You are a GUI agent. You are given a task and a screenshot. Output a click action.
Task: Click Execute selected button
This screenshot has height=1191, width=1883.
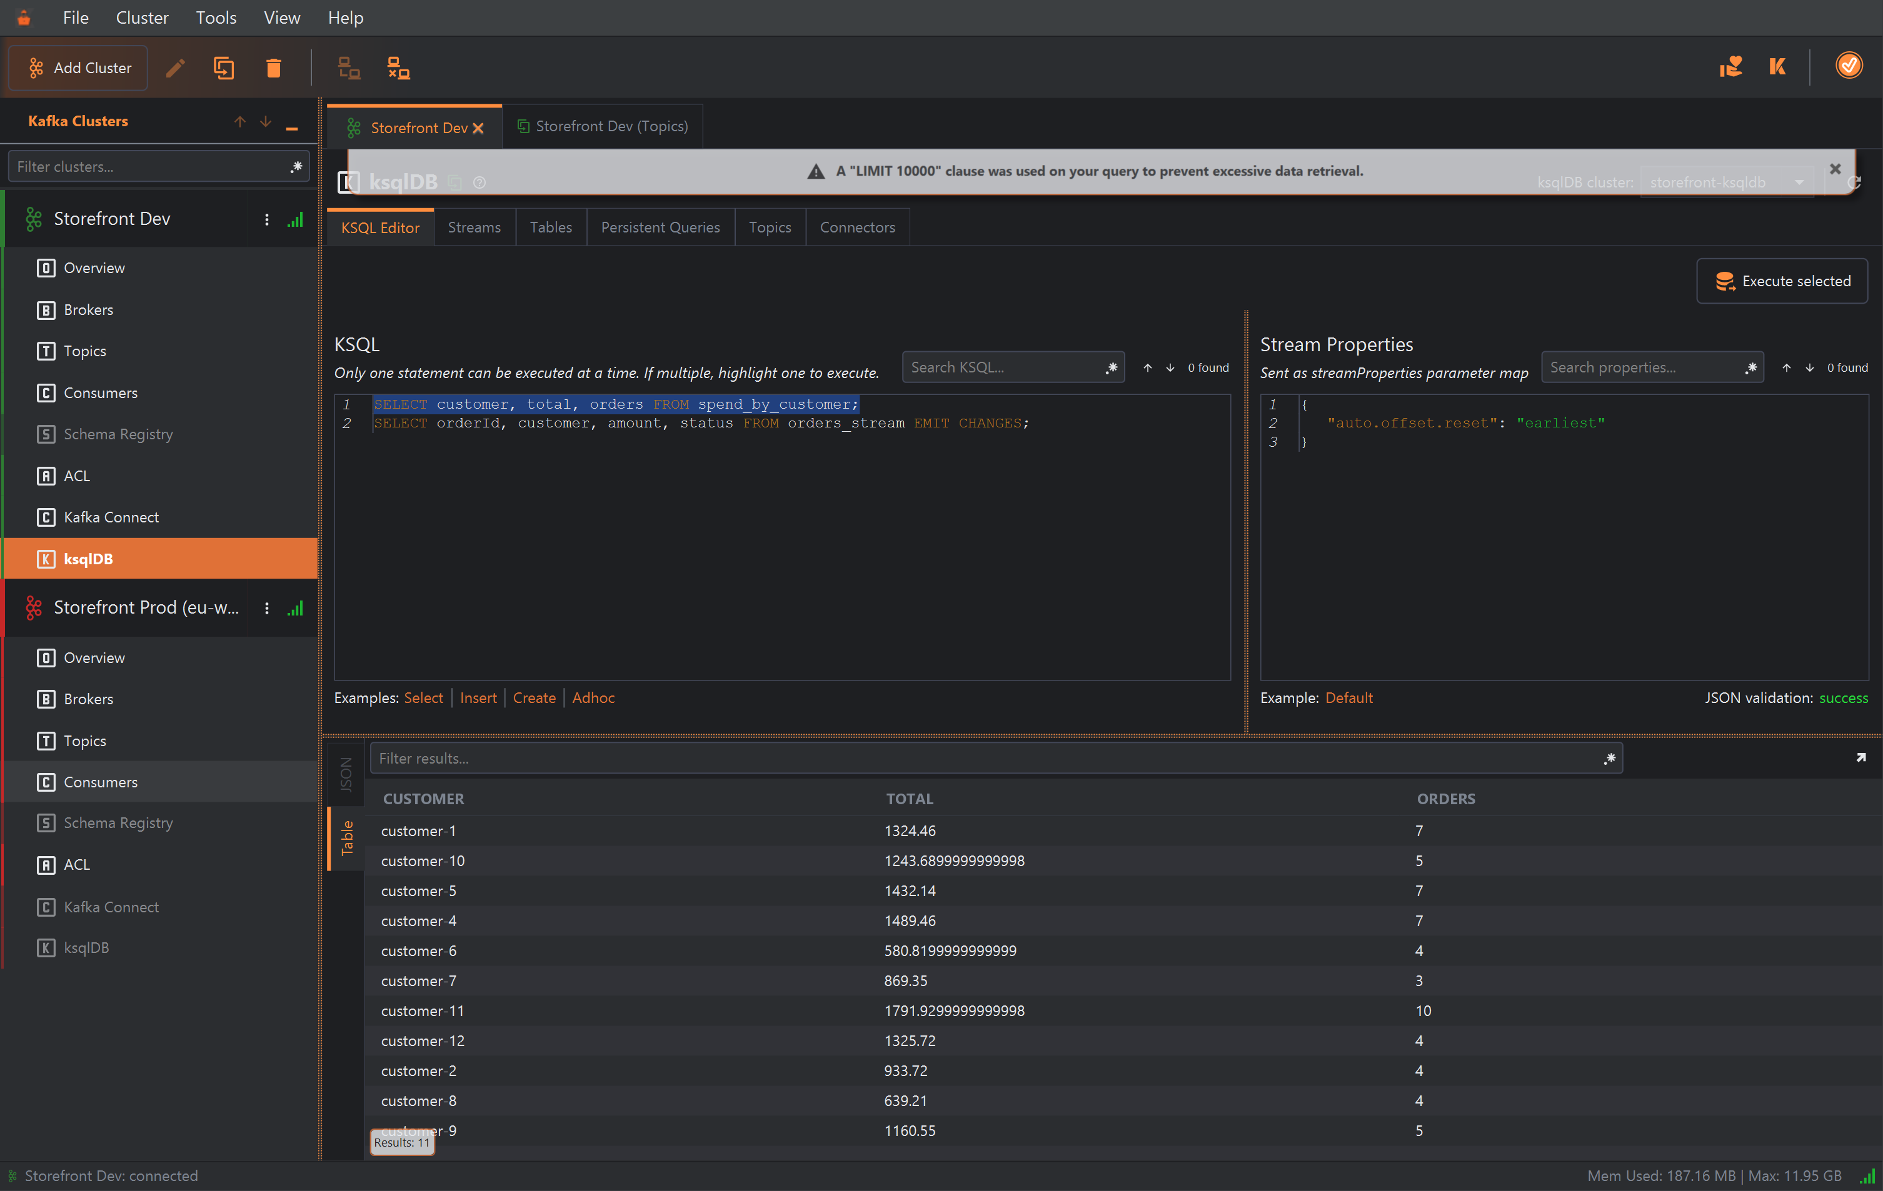coord(1781,281)
